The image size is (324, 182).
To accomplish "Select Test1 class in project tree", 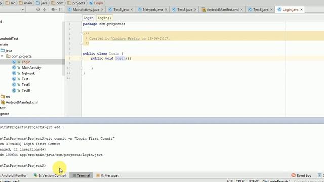I will (x=26, y=79).
